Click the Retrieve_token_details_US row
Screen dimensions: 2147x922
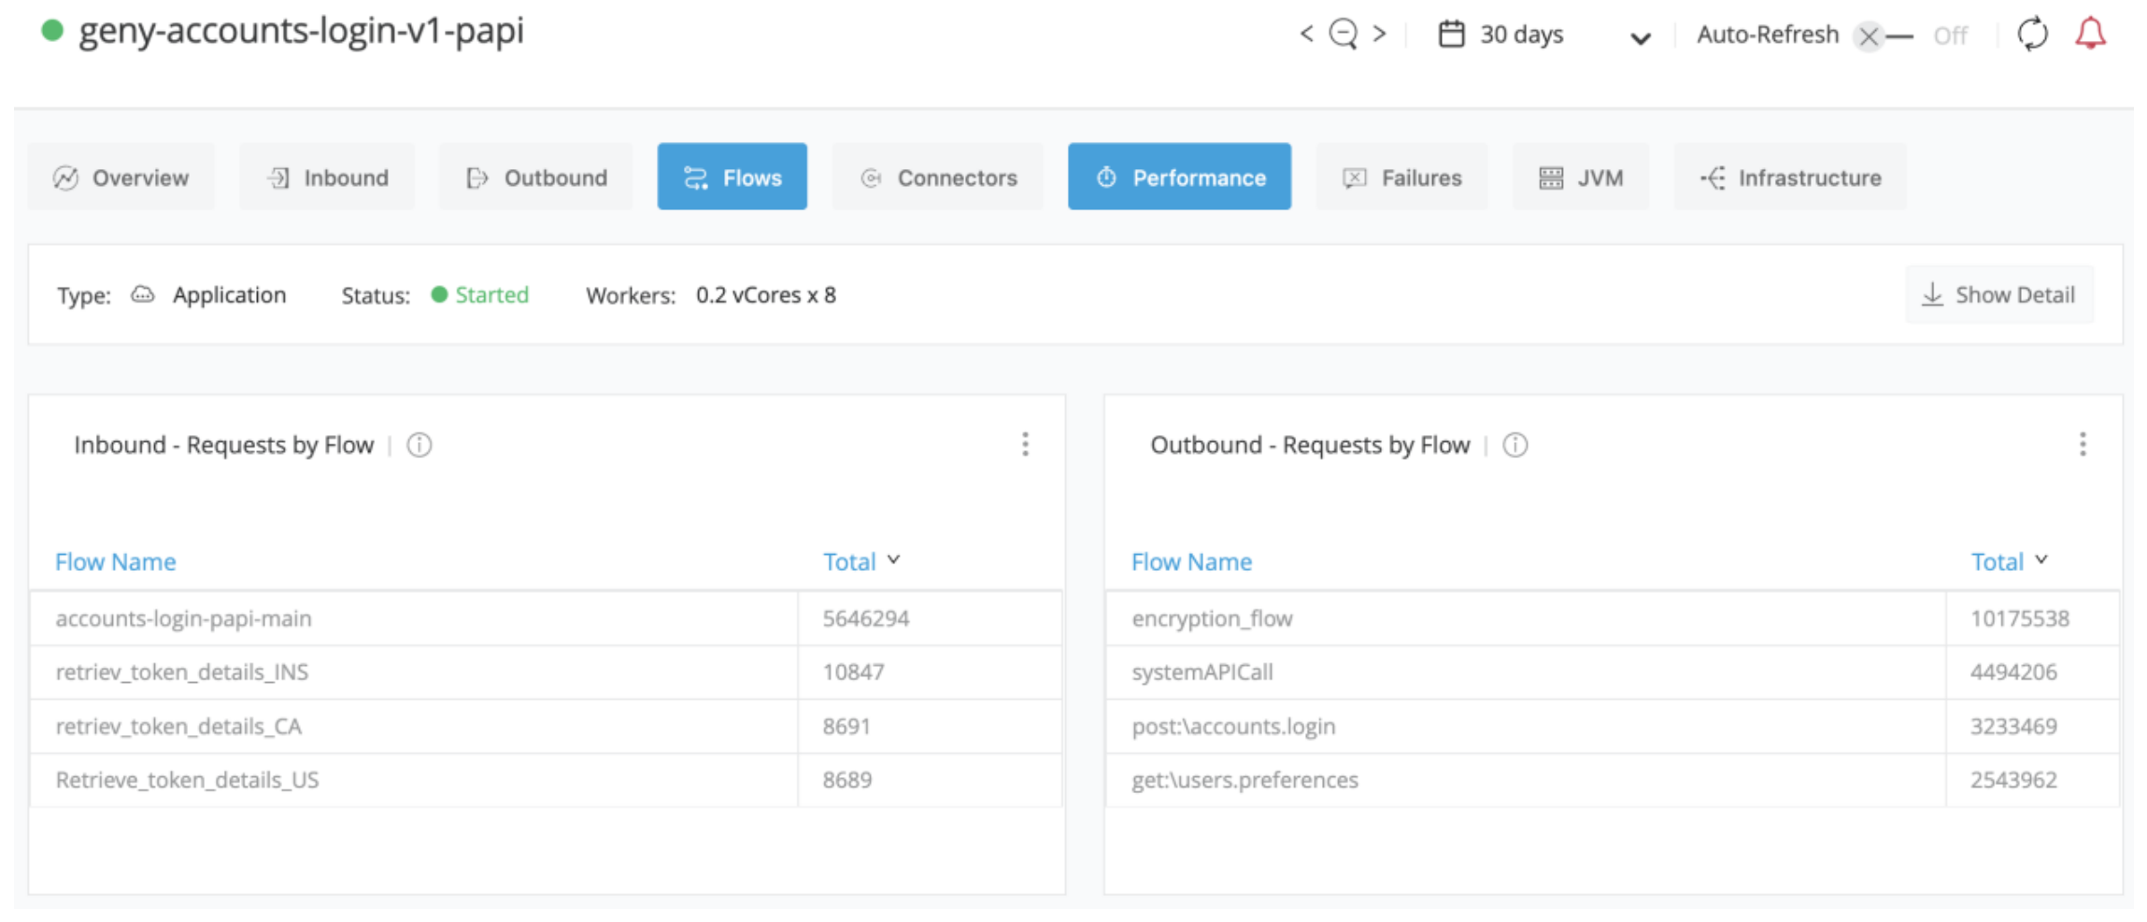[x=546, y=780]
